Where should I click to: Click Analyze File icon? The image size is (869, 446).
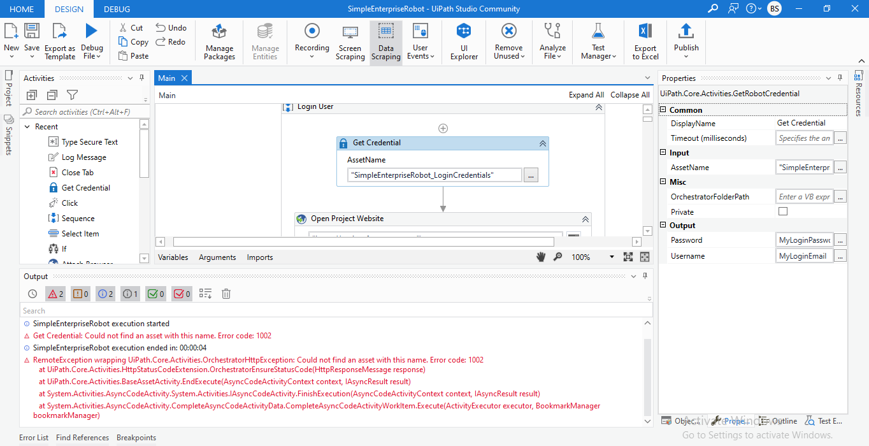pyautogui.click(x=552, y=31)
